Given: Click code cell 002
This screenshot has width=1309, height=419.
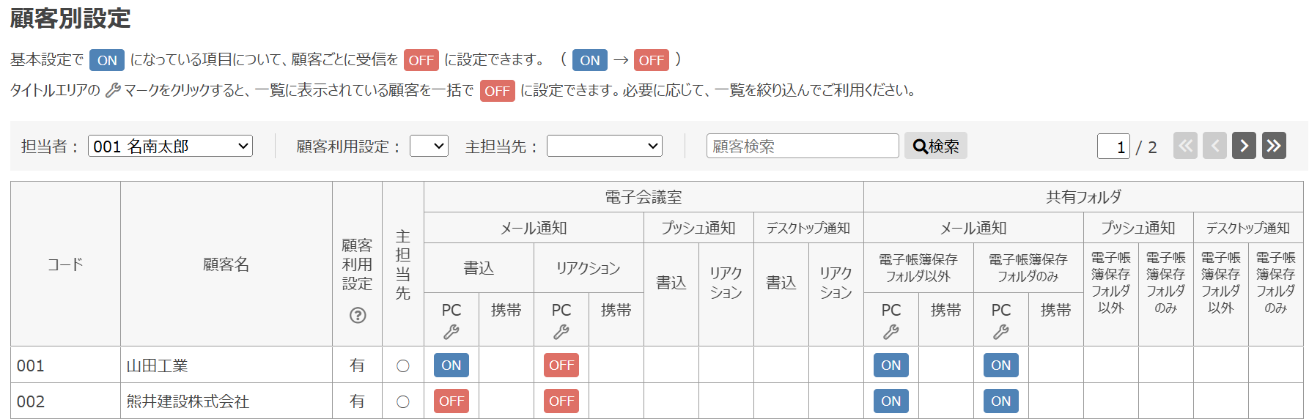Looking at the screenshot, I should [66, 401].
